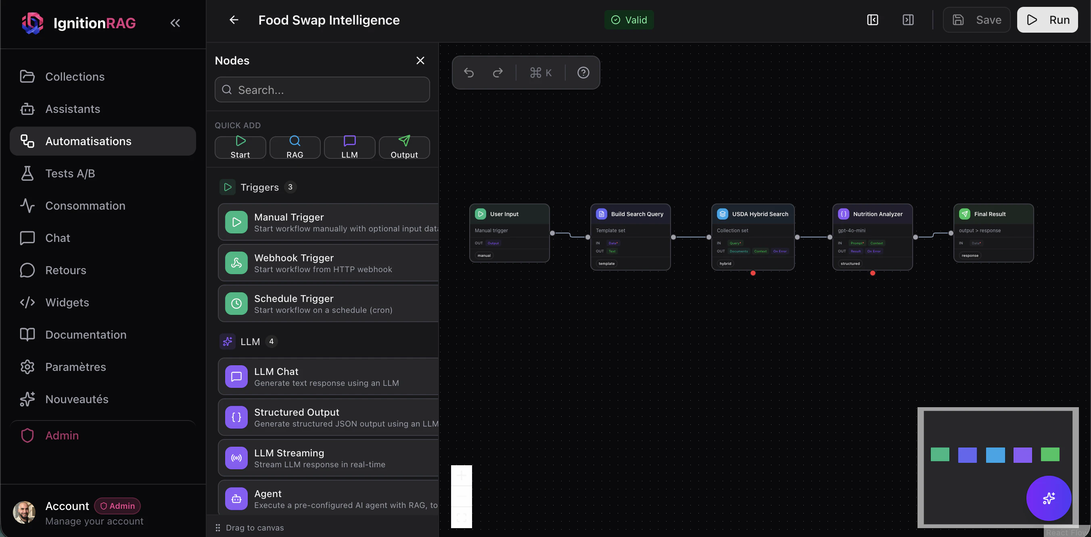Undo the last canvas action
The width and height of the screenshot is (1091, 537).
(469, 72)
